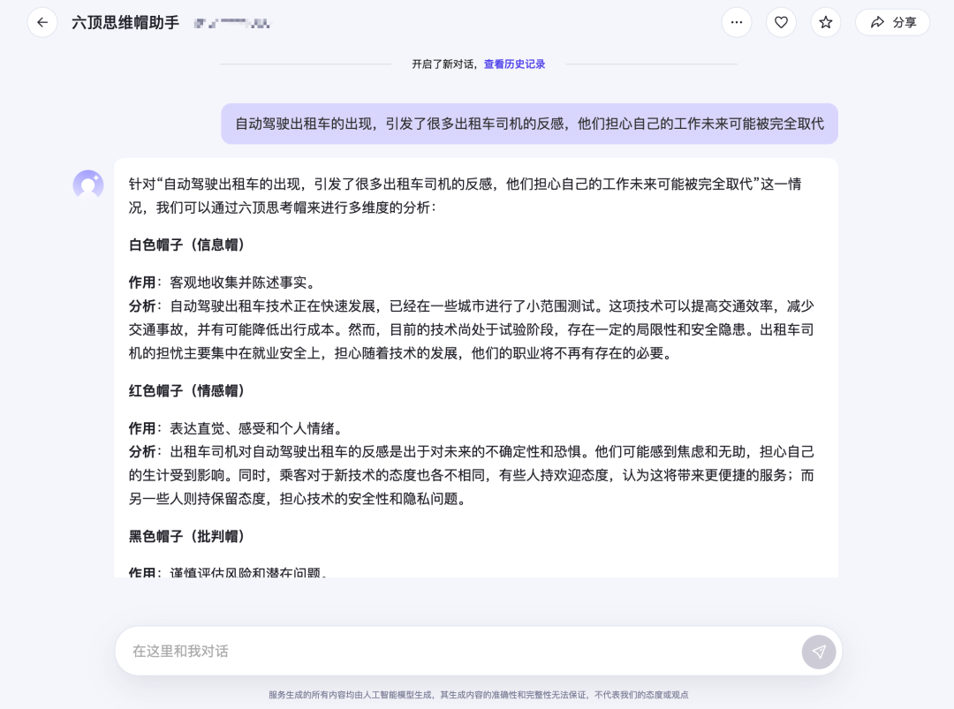Viewport: 954px width, 709px height.
Task: Click the back arrow button
Action: pyautogui.click(x=42, y=23)
